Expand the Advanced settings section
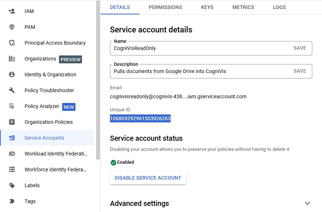Viewport: 322px width, 212px height. [x=307, y=203]
